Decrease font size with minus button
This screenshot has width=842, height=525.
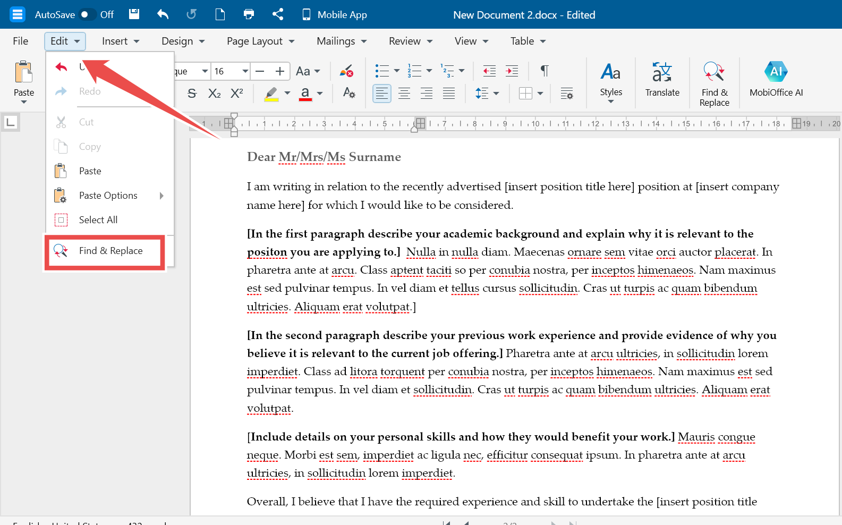click(x=260, y=71)
